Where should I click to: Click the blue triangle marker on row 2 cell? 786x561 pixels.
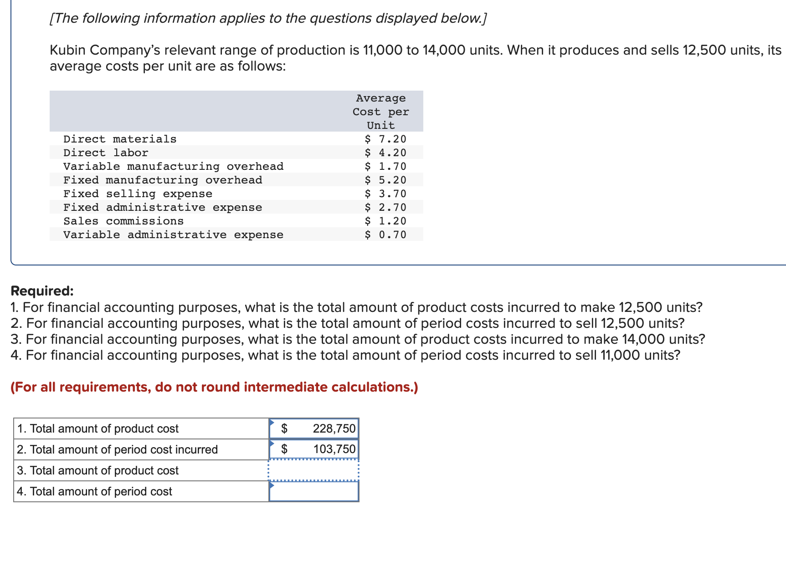[272, 443]
